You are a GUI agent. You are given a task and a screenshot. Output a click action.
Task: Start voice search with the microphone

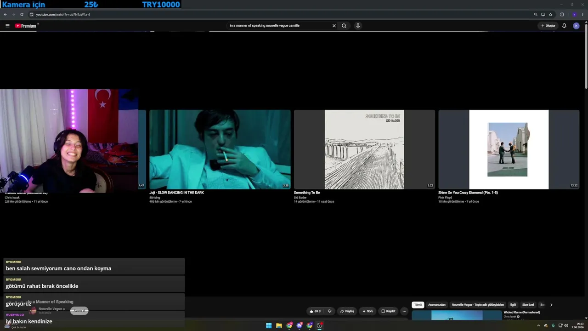(x=358, y=26)
